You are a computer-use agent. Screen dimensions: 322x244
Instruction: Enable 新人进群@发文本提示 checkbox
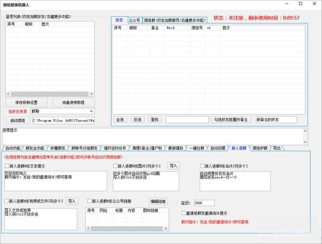(7, 166)
